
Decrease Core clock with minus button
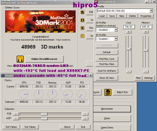(x=129, y=72)
